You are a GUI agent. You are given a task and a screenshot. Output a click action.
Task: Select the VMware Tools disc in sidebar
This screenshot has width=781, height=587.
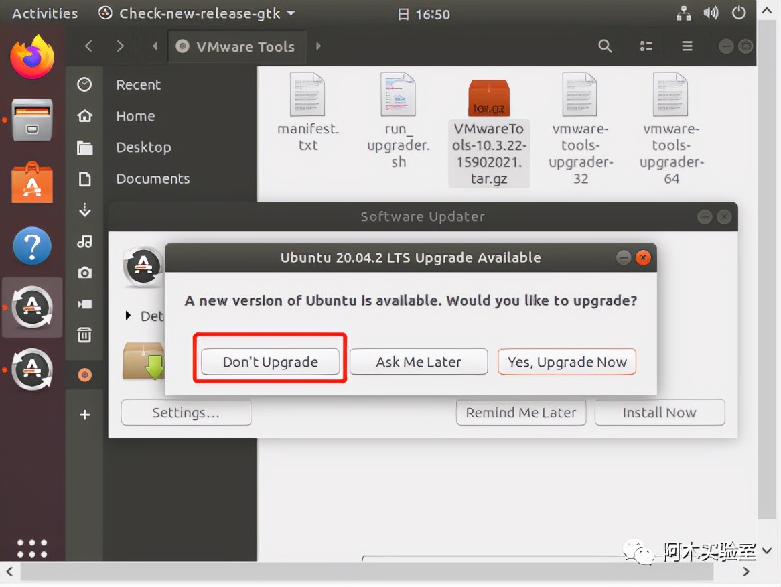pyautogui.click(x=84, y=374)
